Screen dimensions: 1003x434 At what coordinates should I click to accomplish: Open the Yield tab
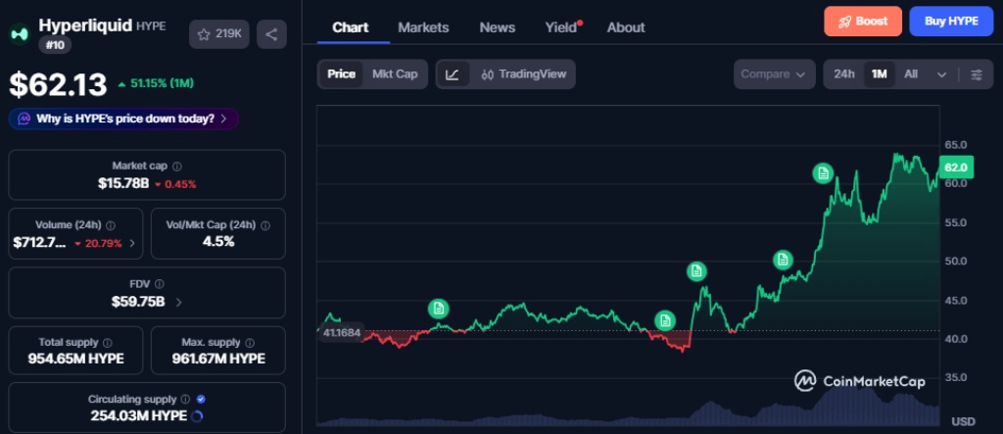click(x=561, y=27)
